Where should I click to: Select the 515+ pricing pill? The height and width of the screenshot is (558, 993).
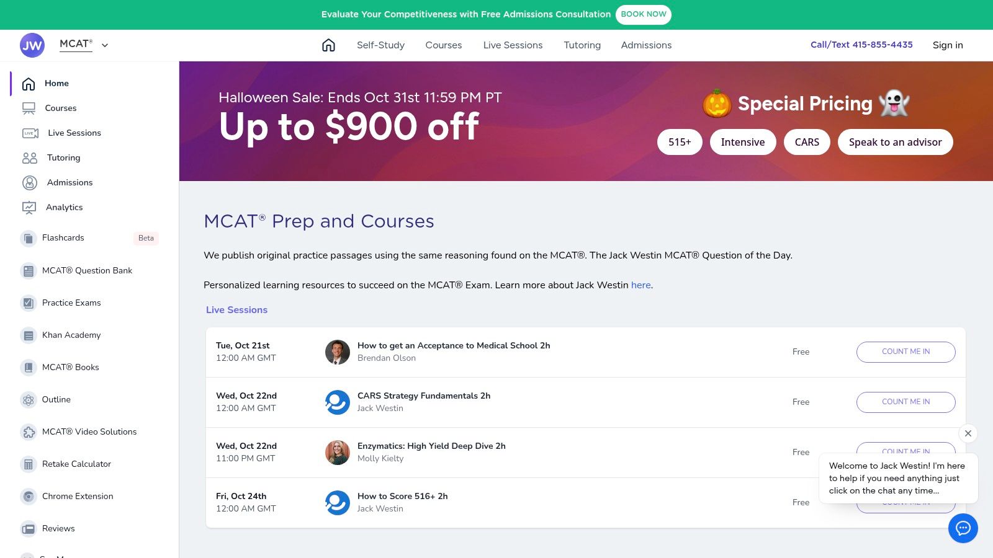tap(679, 142)
